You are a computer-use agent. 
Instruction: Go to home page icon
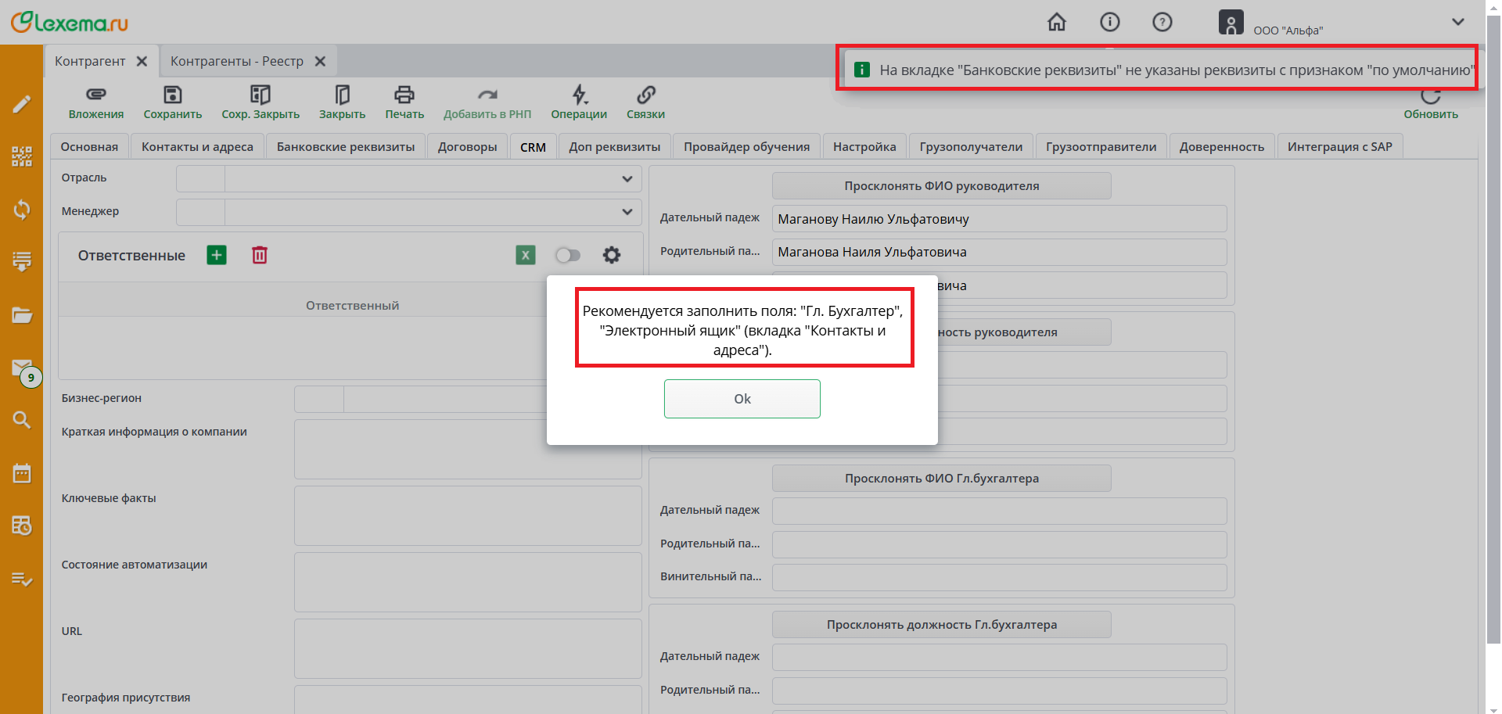coord(1056,22)
